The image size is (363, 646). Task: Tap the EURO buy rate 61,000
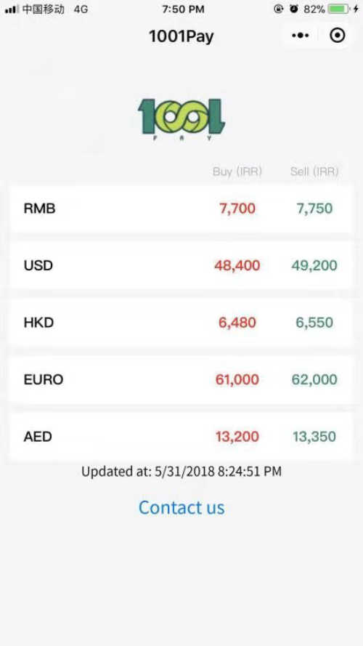tap(237, 379)
